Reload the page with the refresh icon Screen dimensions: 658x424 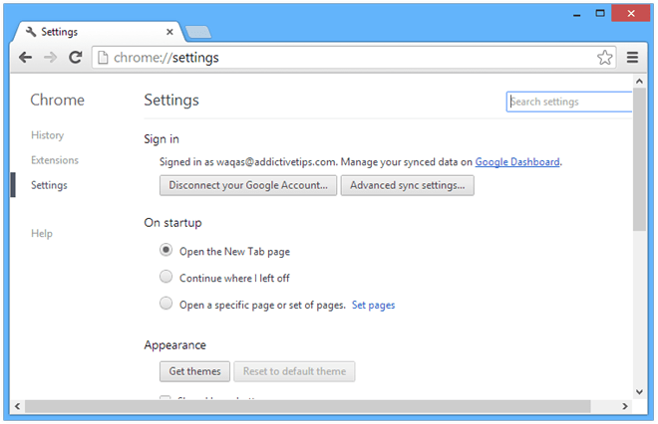[76, 58]
